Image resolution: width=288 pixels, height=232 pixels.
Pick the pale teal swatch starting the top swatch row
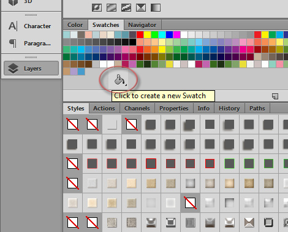point(66,35)
